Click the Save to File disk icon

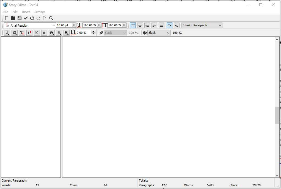coord(20,18)
